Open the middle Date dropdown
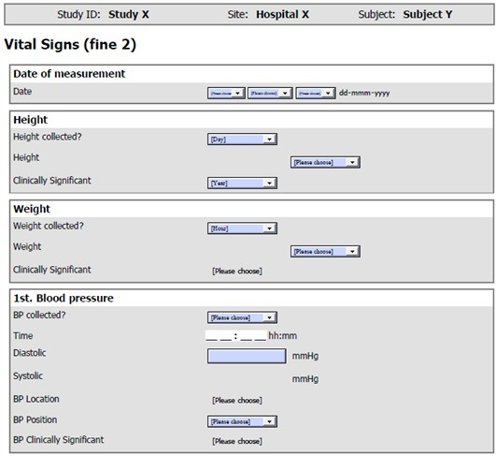 [x=270, y=93]
